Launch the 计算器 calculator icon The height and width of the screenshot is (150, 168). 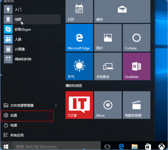8,49
